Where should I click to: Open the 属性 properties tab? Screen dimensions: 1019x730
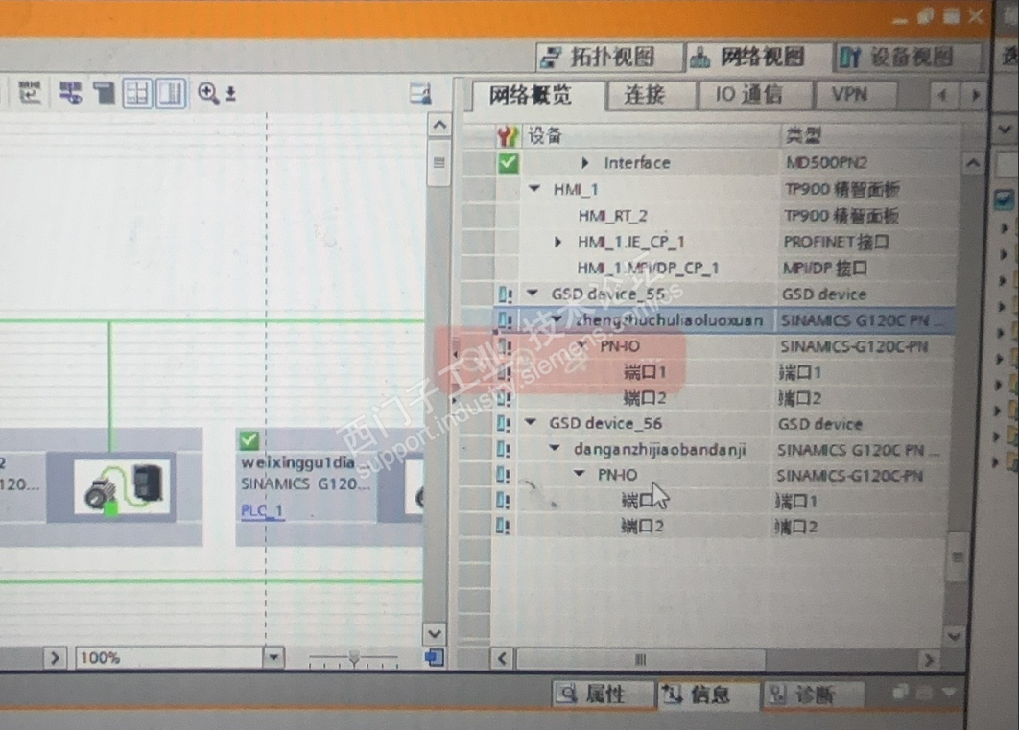pyautogui.click(x=602, y=695)
